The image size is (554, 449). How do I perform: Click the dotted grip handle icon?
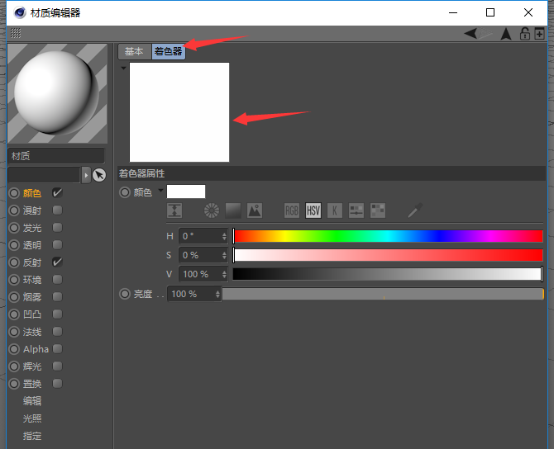(16, 33)
